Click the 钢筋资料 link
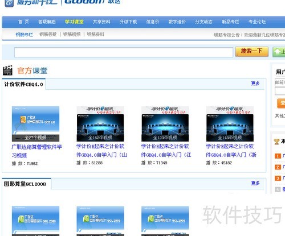This screenshot has width=285, height=236. [x=95, y=34]
